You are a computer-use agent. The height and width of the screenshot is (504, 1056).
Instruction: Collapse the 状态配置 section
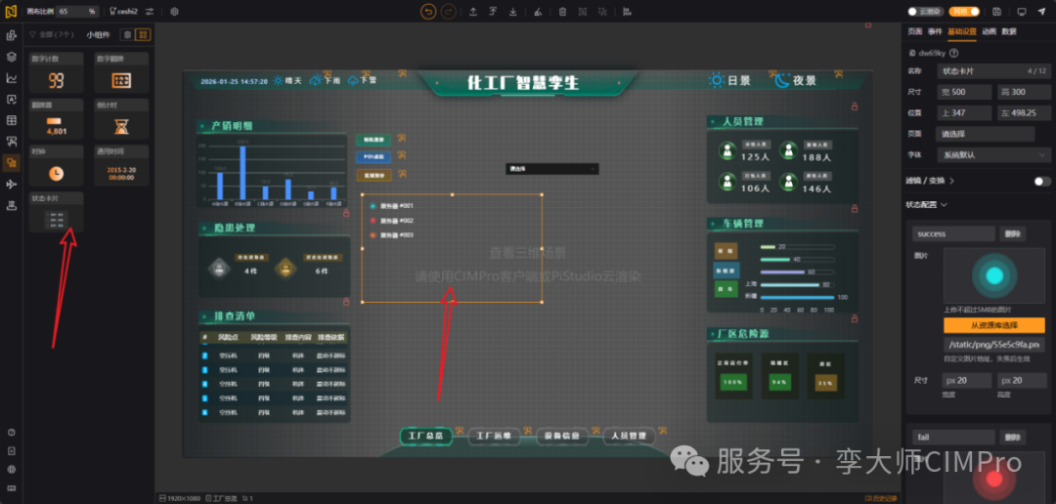click(927, 204)
